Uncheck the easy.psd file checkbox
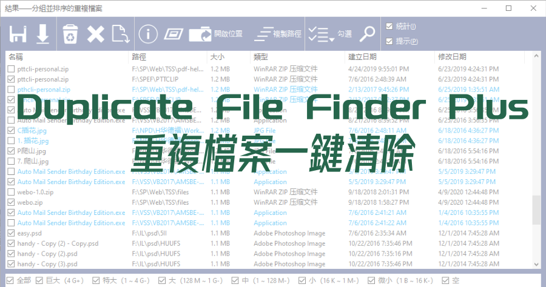This screenshot has width=546, height=287. coord(11,233)
